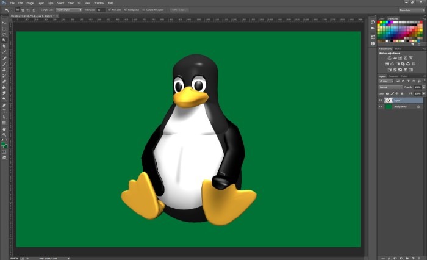Swap foreground and background colors

coord(6,140)
